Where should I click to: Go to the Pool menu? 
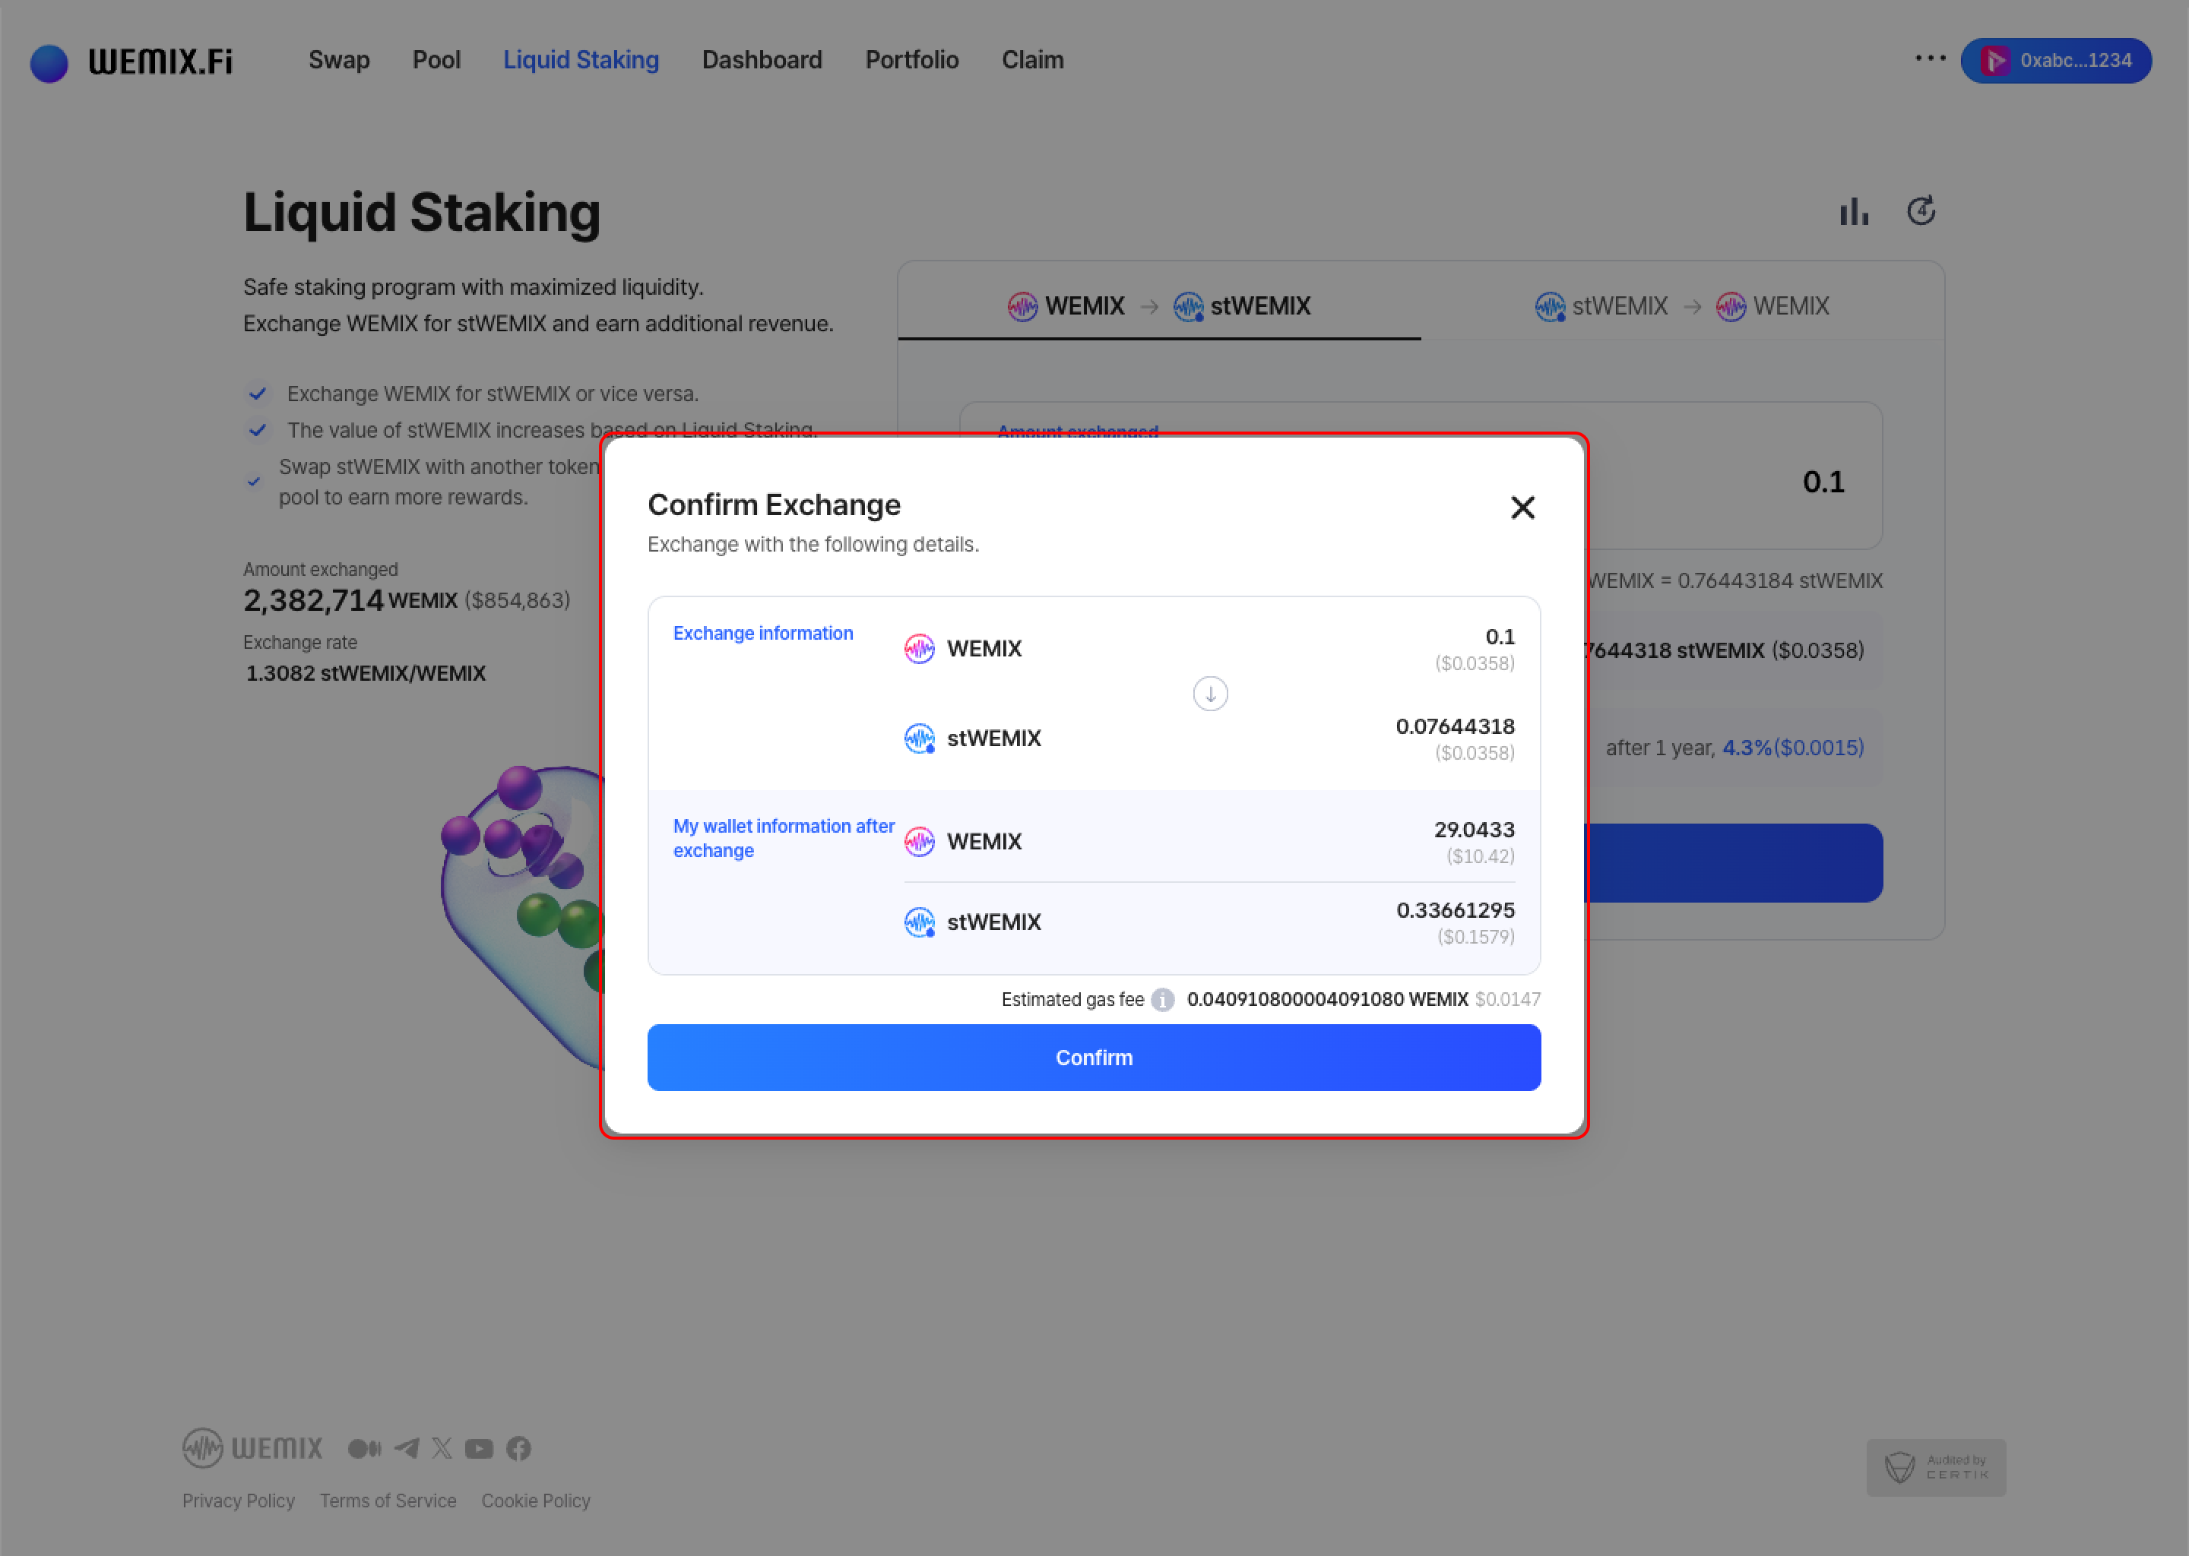pos(436,60)
